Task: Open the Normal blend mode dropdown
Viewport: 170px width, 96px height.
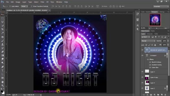Action: (x=148, y=41)
